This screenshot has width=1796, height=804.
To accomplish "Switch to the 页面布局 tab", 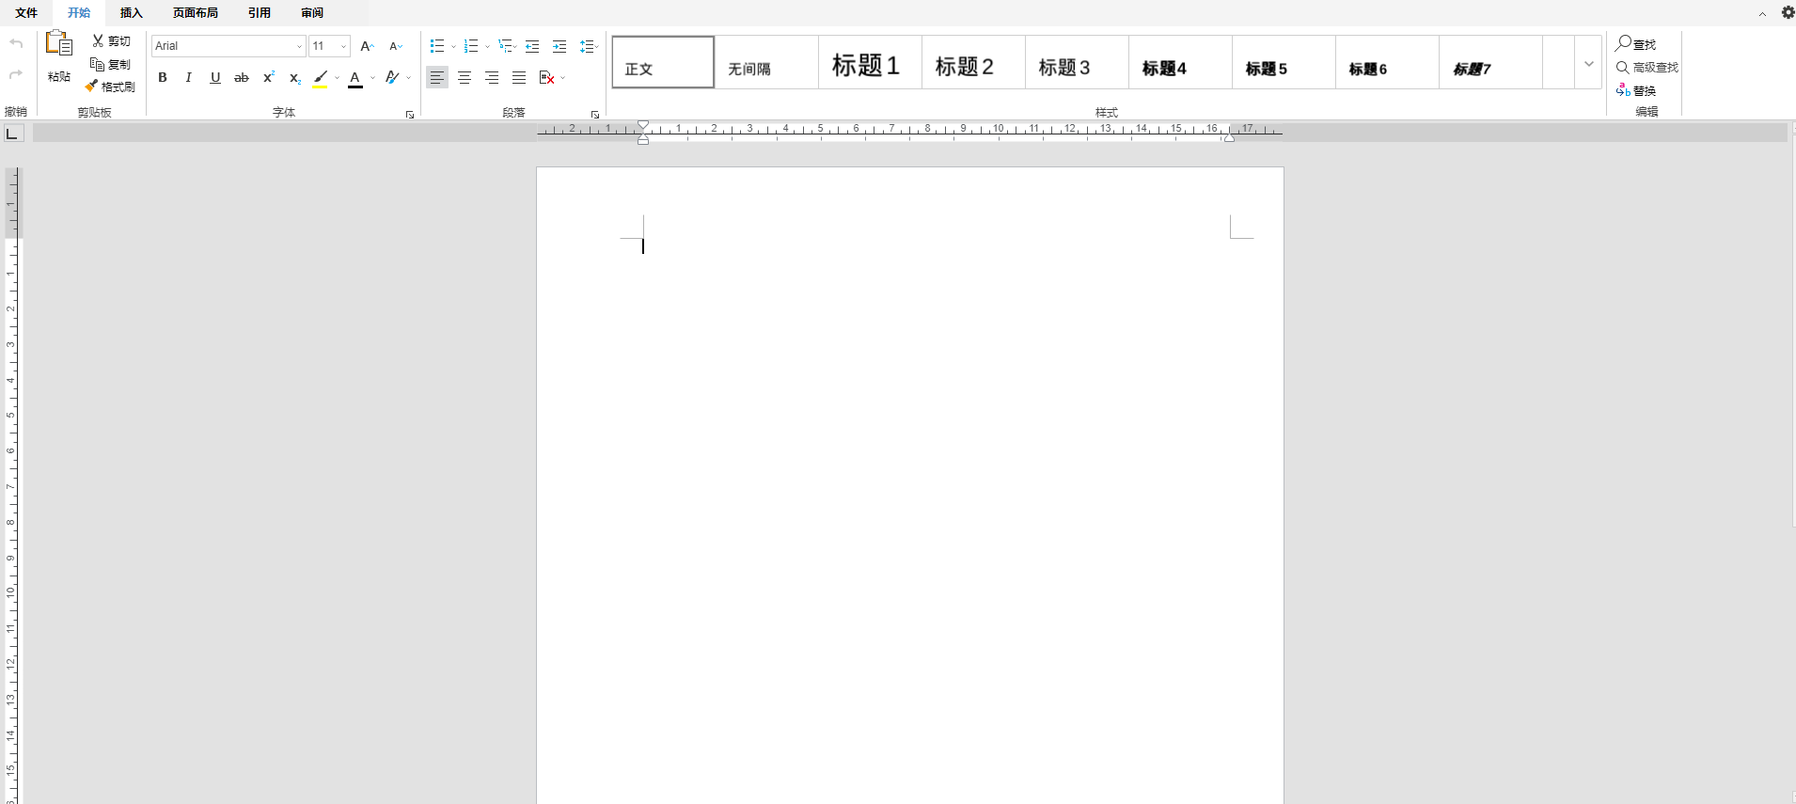I will (196, 13).
